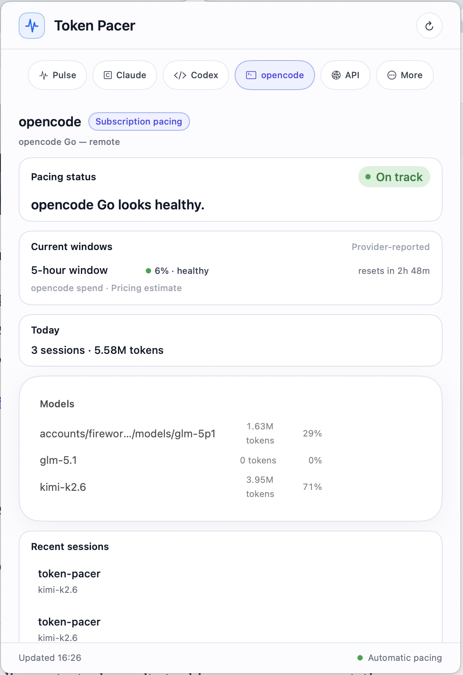Click the opencode Go looks healthy message
The width and height of the screenshot is (463, 675).
[x=118, y=205]
